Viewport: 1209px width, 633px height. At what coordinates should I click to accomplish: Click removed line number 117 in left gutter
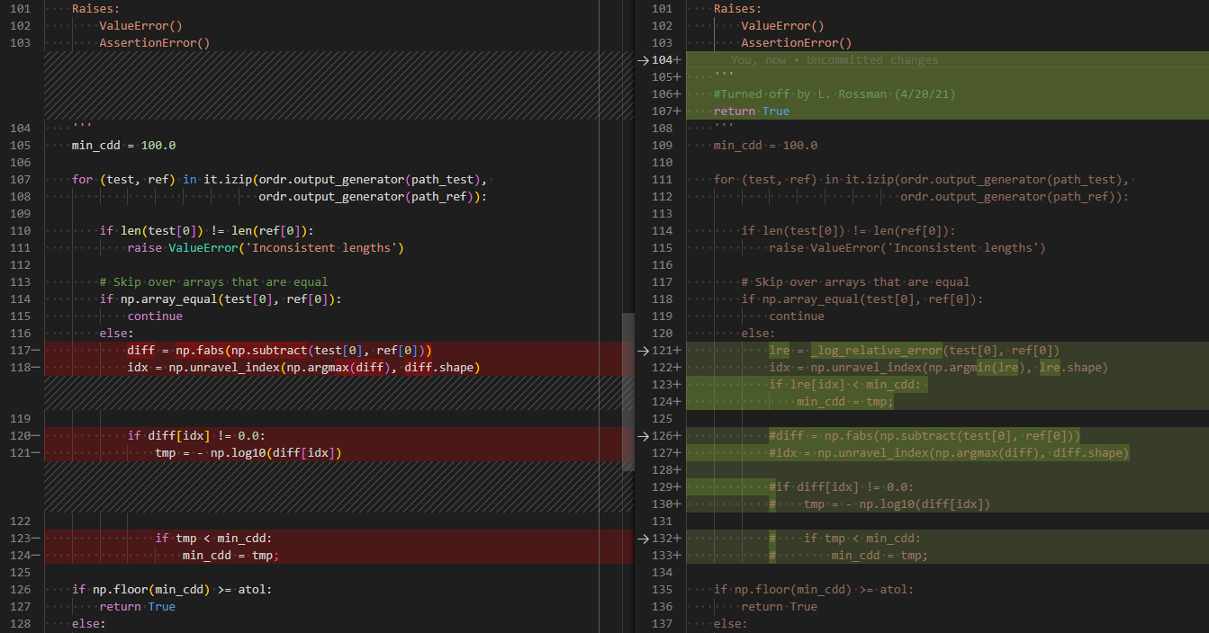coord(21,350)
